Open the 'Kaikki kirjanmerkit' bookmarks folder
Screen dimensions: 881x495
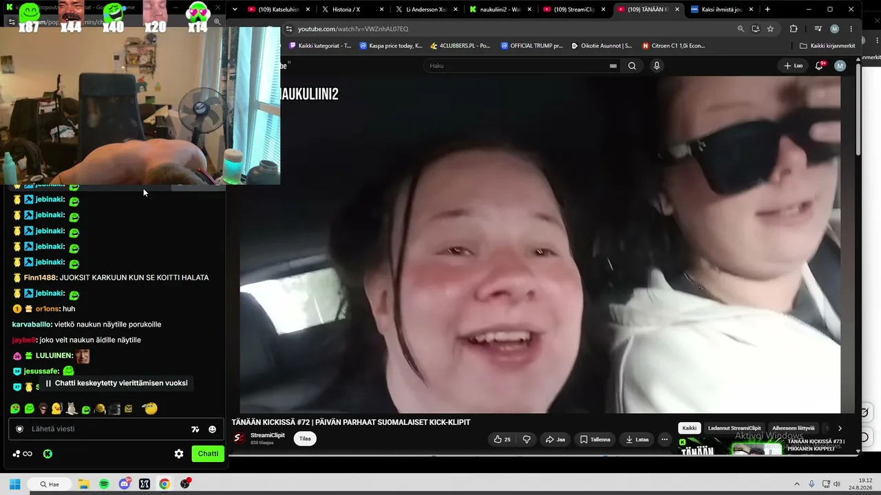click(x=827, y=46)
